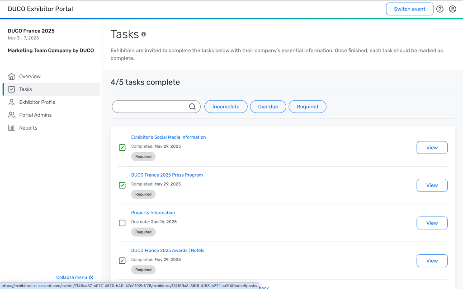Click the Overview home icon in sidebar

[12, 77]
